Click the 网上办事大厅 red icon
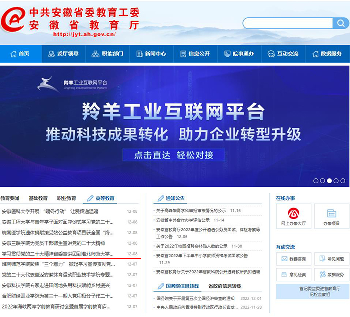This screenshot has height=317, width=350. click(x=294, y=213)
